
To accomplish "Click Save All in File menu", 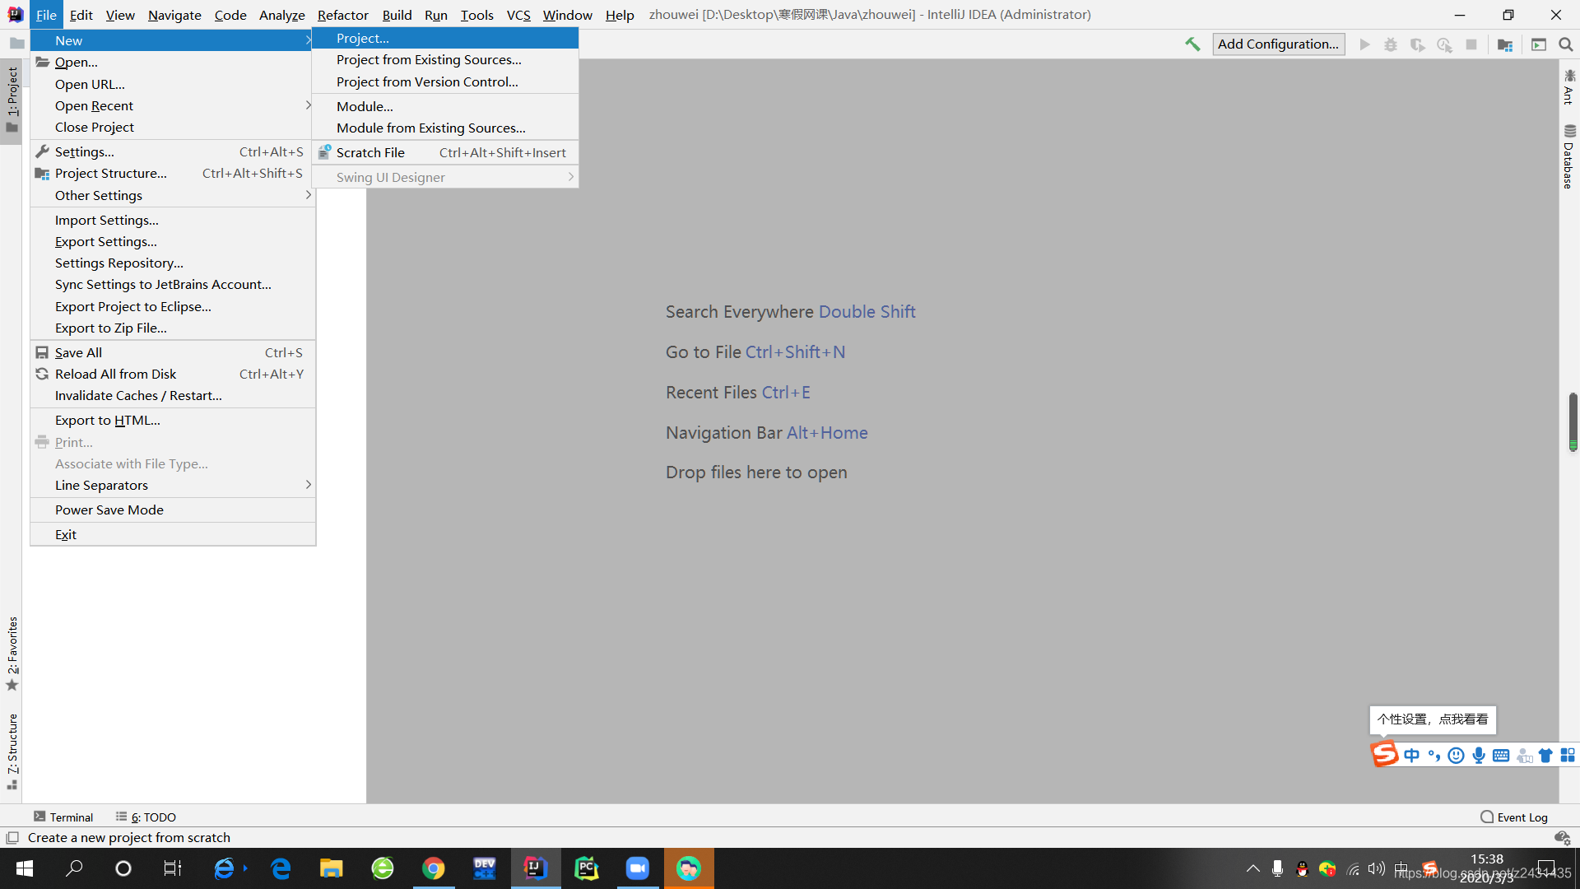I will pos(173,352).
